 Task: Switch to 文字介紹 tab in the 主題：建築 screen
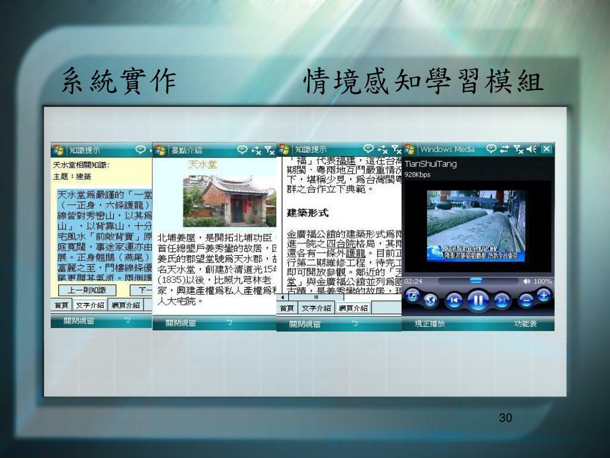coord(90,305)
